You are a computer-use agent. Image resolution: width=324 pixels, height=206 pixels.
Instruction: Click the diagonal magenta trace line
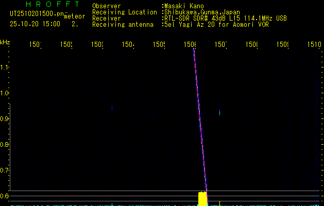pos(200,118)
